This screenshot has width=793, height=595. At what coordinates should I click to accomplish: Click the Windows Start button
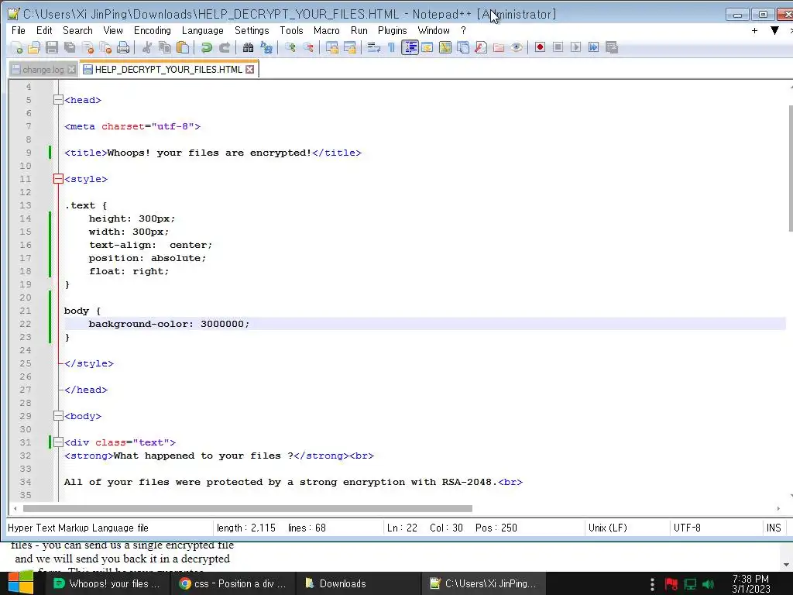20,583
